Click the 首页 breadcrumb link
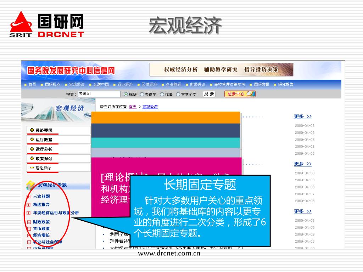Image resolution: width=363 pixels, height=272 pixels. pos(133,107)
